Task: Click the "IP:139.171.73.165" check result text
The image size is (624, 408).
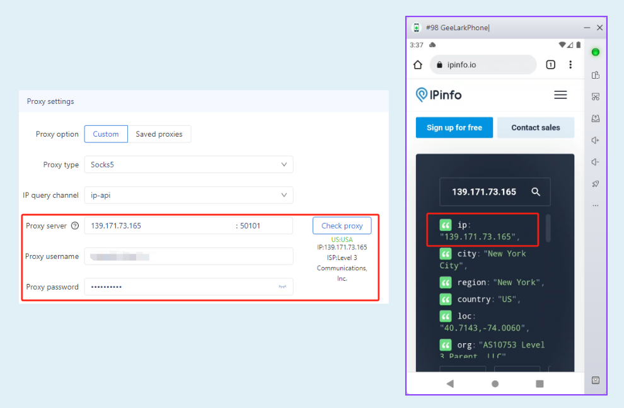Action: pyautogui.click(x=342, y=247)
